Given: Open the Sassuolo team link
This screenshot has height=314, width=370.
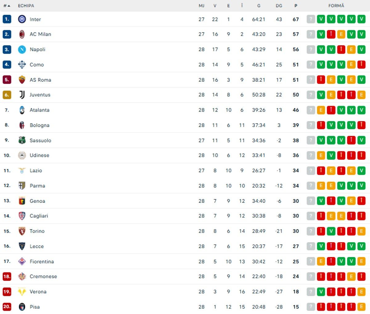Looking at the screenshot, I should (x=40, y=140).
